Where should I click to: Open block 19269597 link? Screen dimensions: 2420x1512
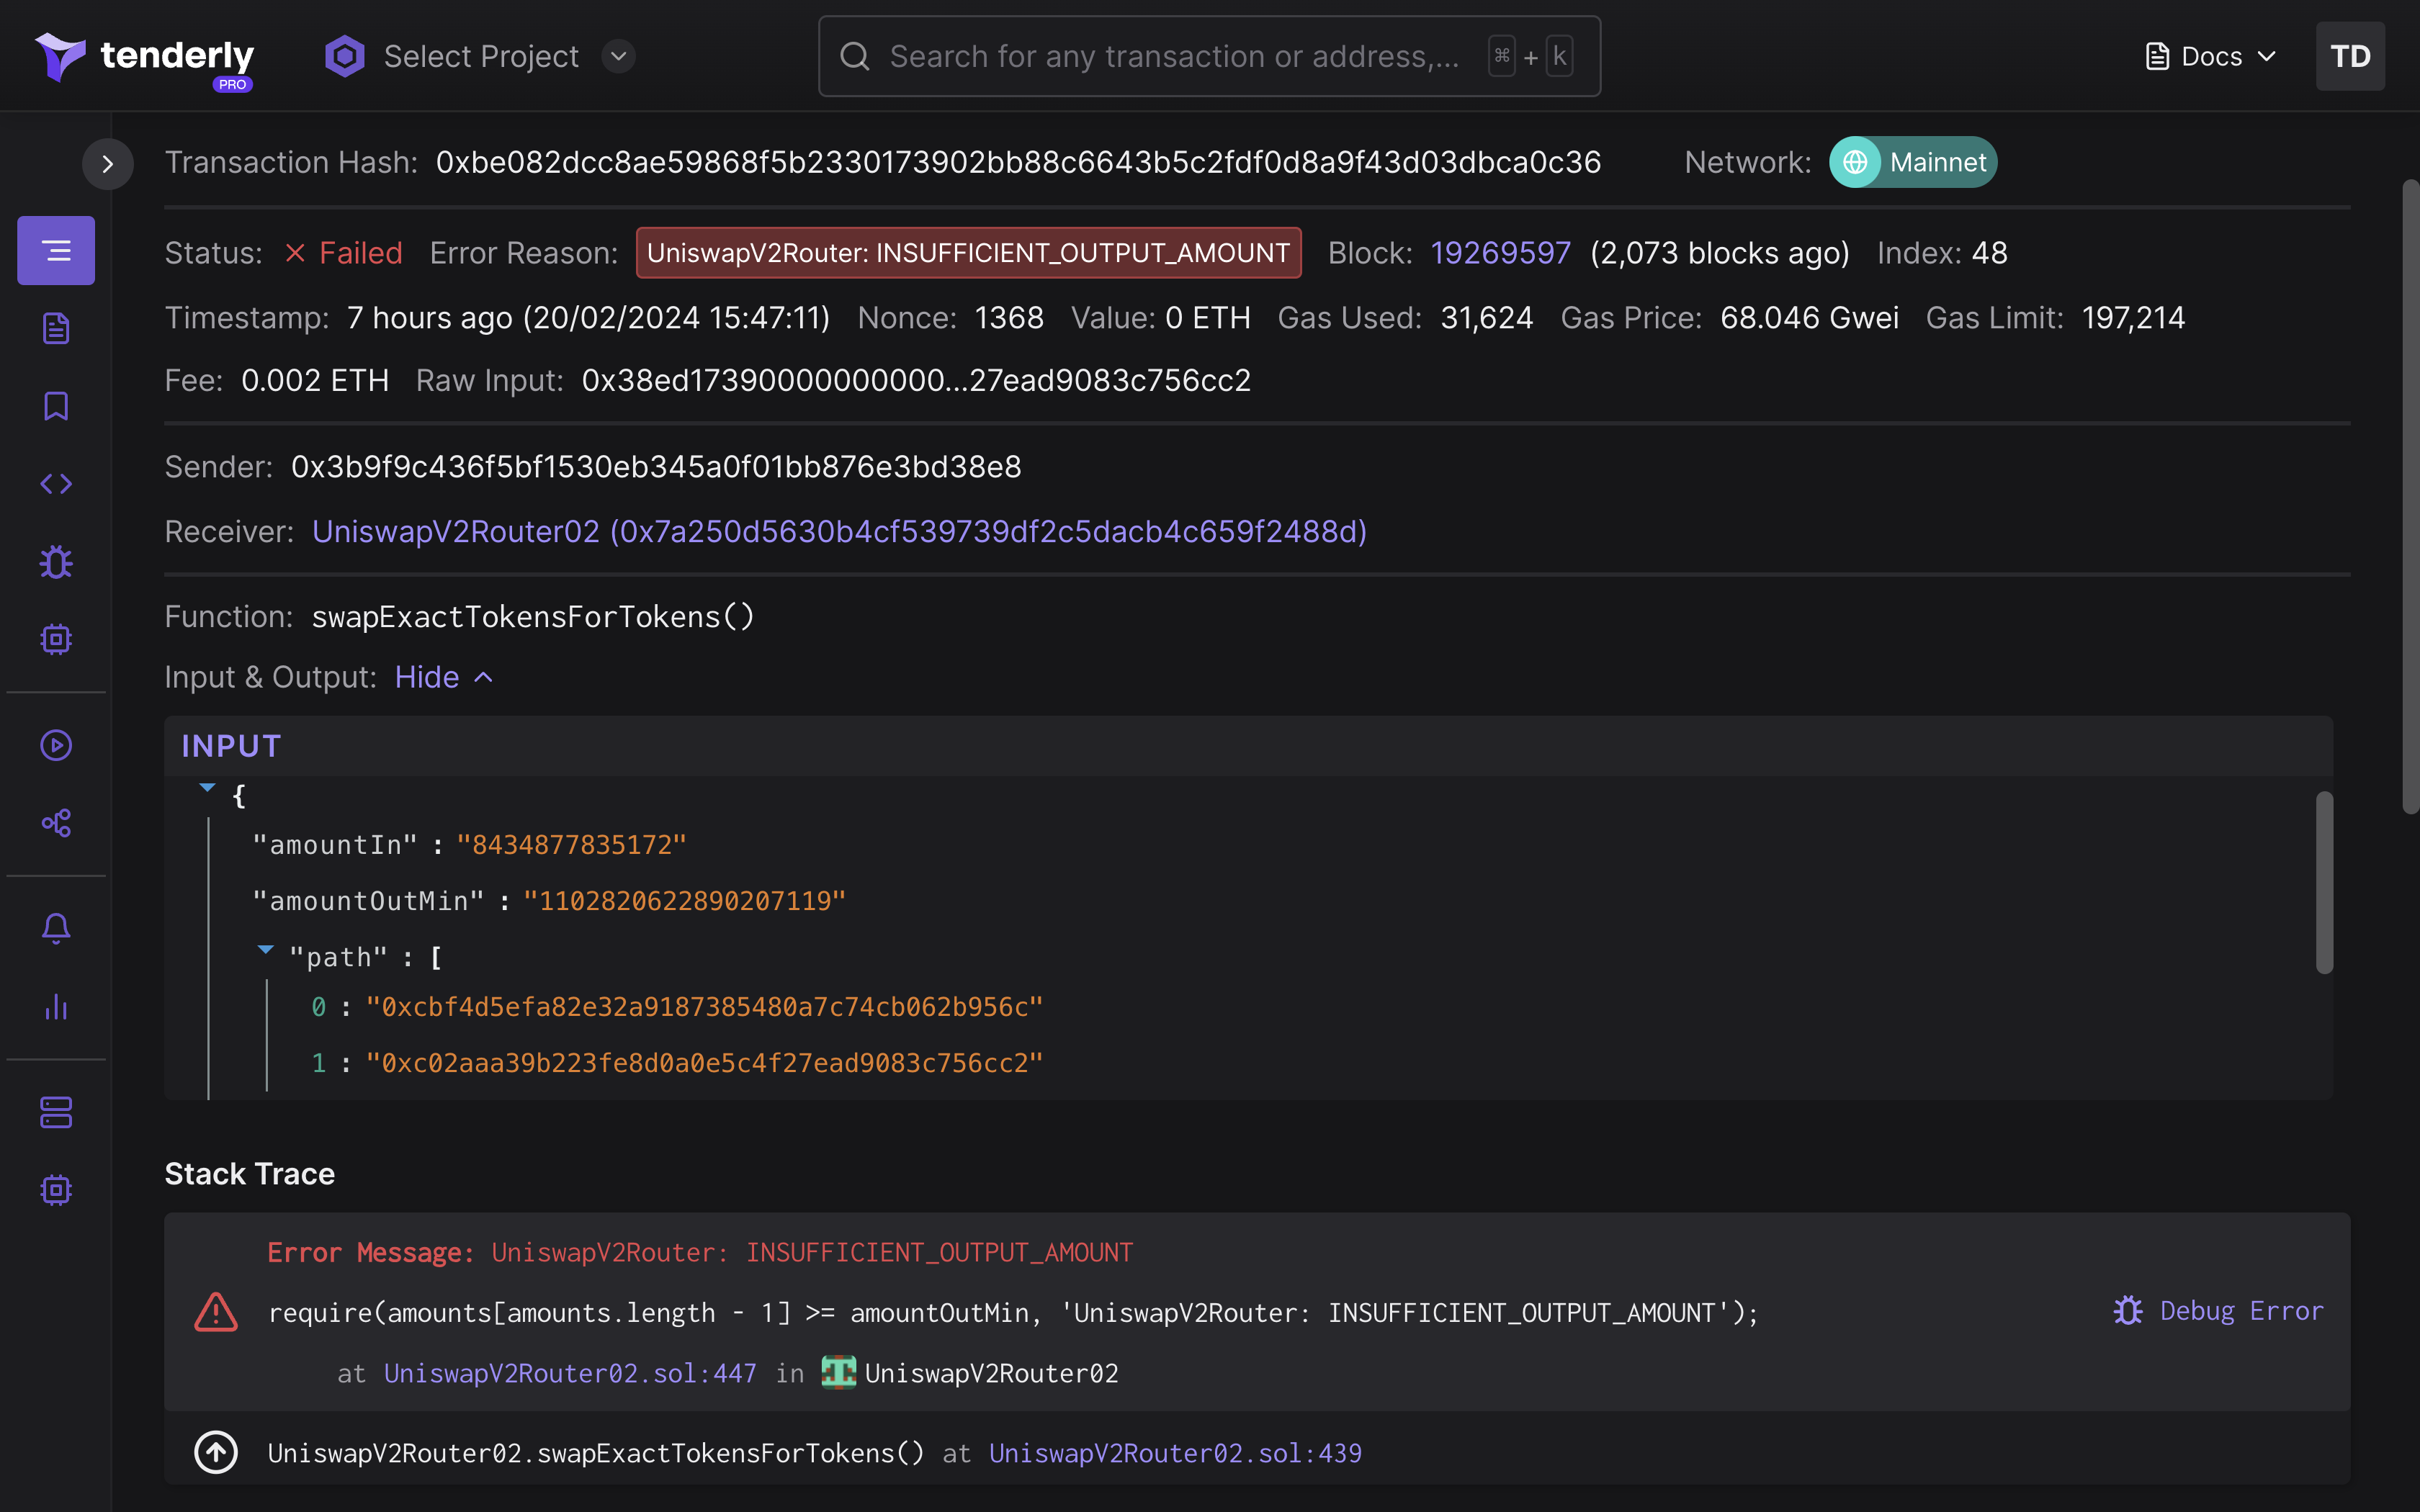click(x=1500, y=253)
